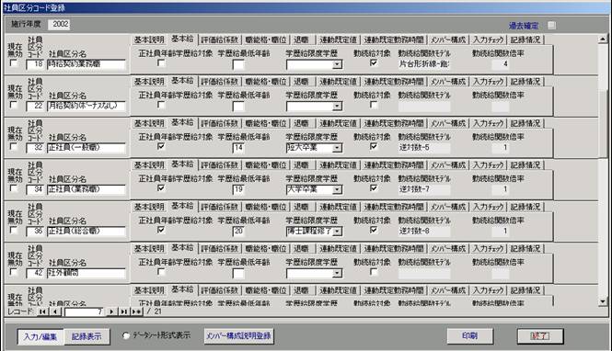Click メンバー構成説明登録 button
The image size is (612, 351).
coord(239,335)
